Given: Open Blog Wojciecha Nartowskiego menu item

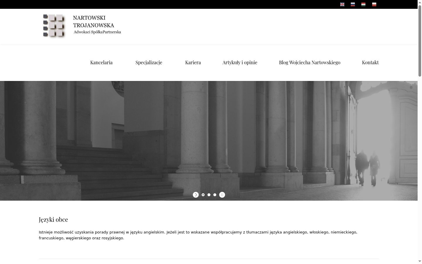Looking at the screenshot, I should (x=309, y=62).
